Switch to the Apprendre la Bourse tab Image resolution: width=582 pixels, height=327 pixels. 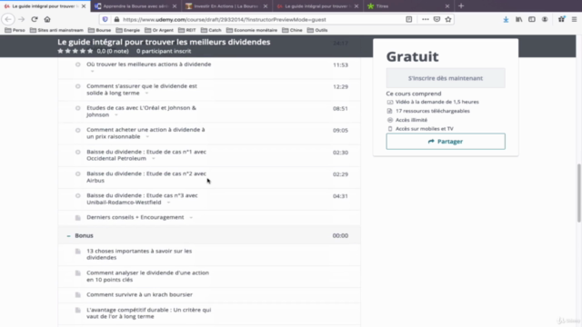135,6
